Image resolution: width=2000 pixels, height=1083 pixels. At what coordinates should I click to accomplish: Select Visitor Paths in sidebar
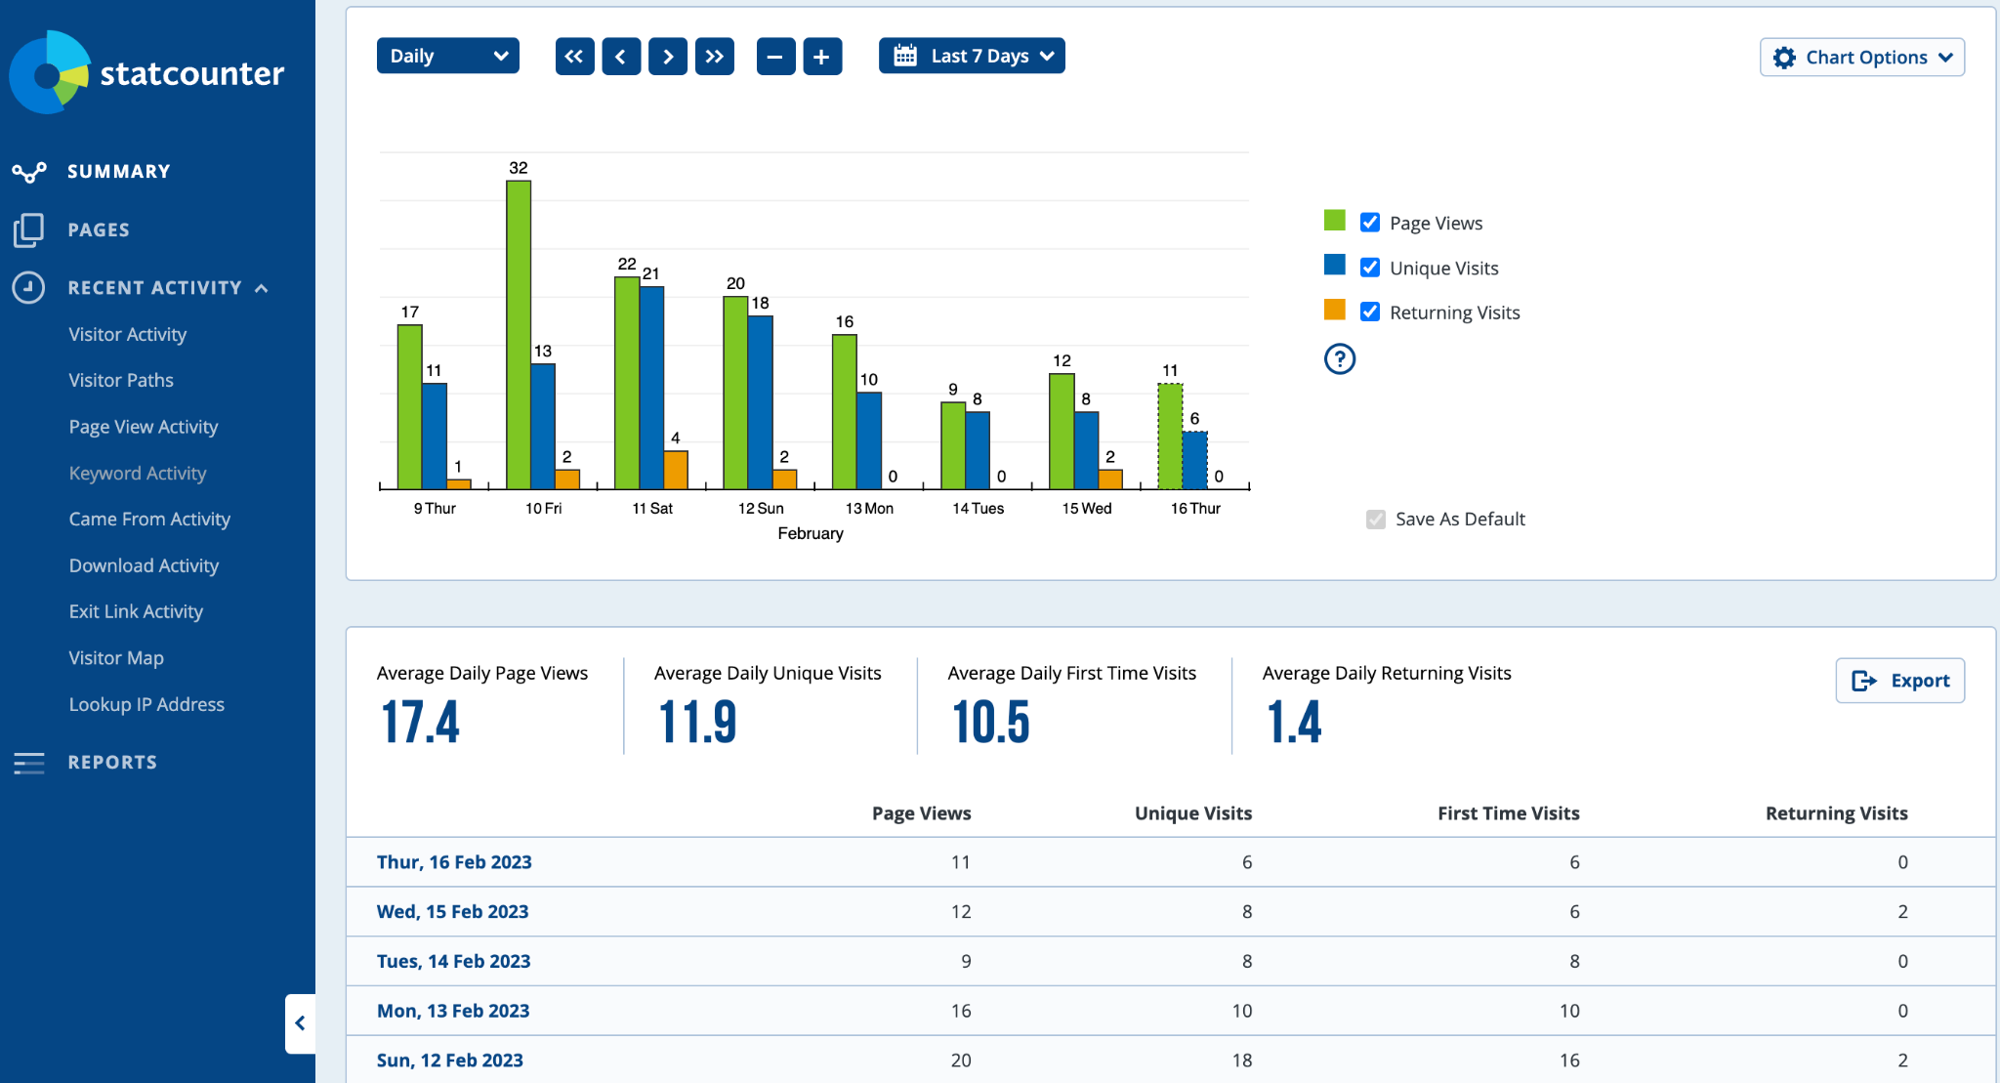click(x=121, y=380)
